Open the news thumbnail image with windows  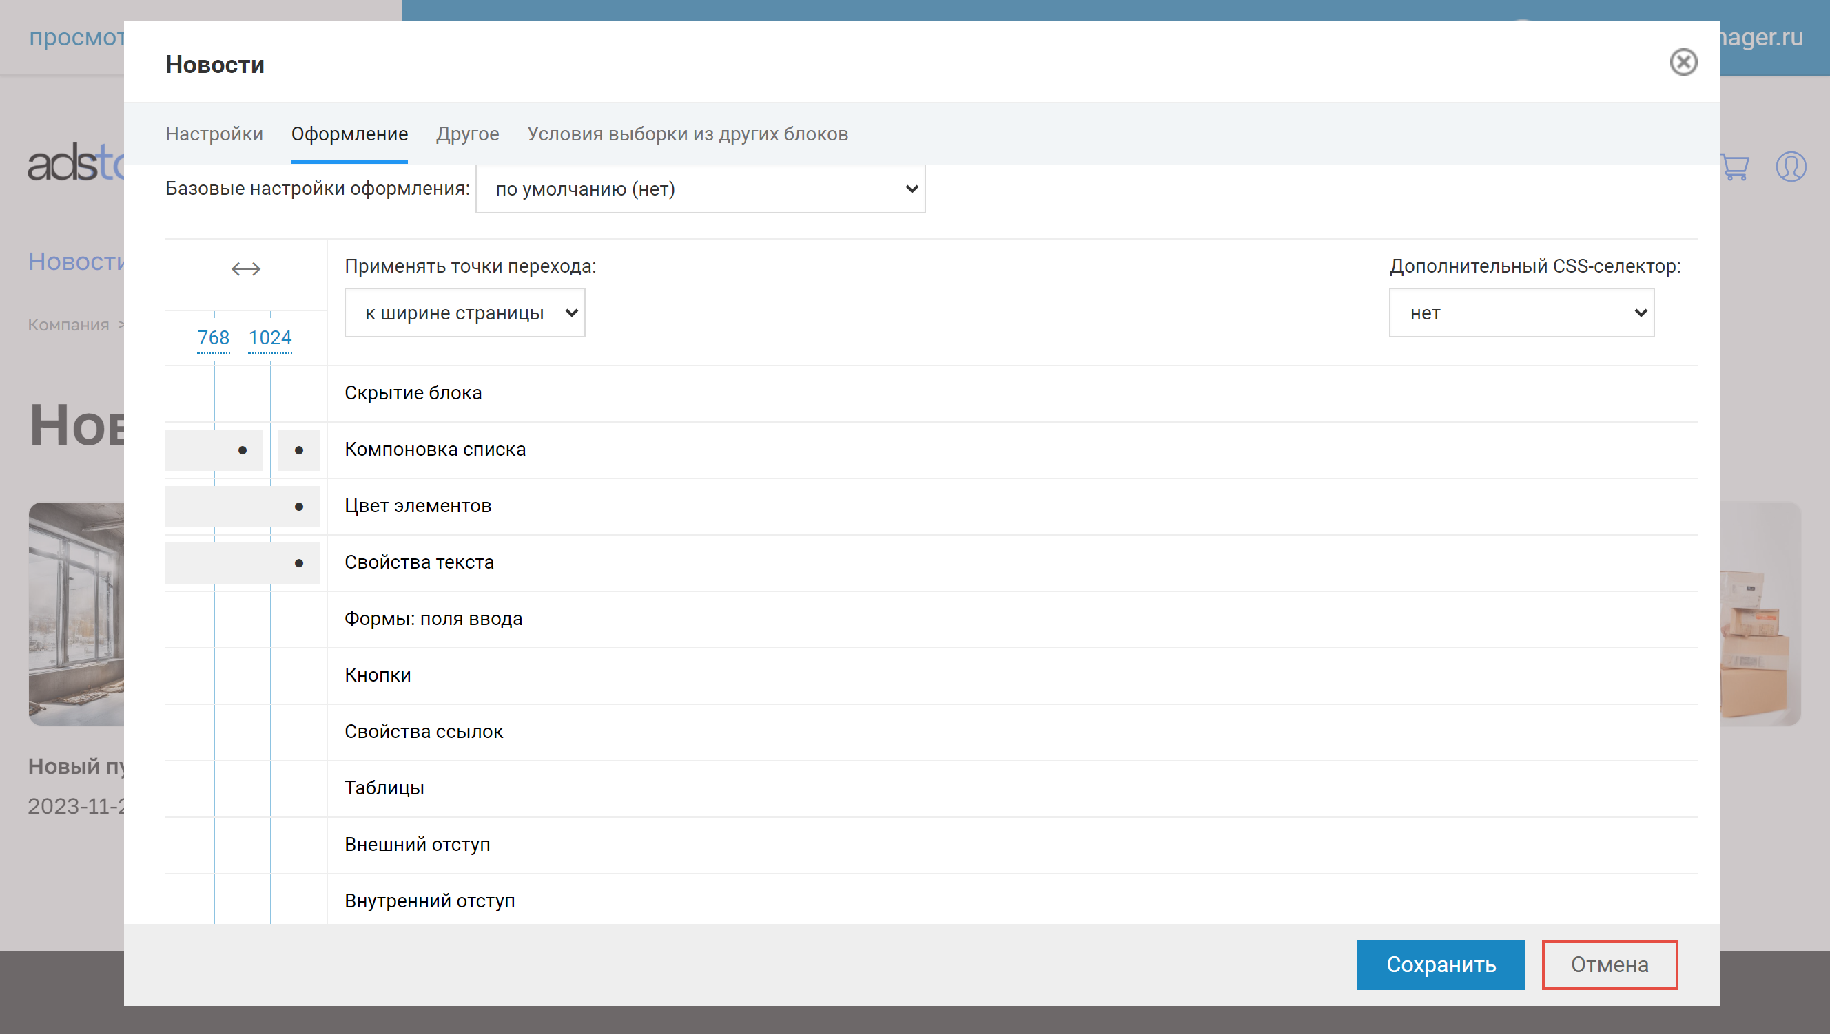76,614
